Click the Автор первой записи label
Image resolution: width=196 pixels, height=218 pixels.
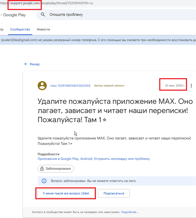coord(109,86)
